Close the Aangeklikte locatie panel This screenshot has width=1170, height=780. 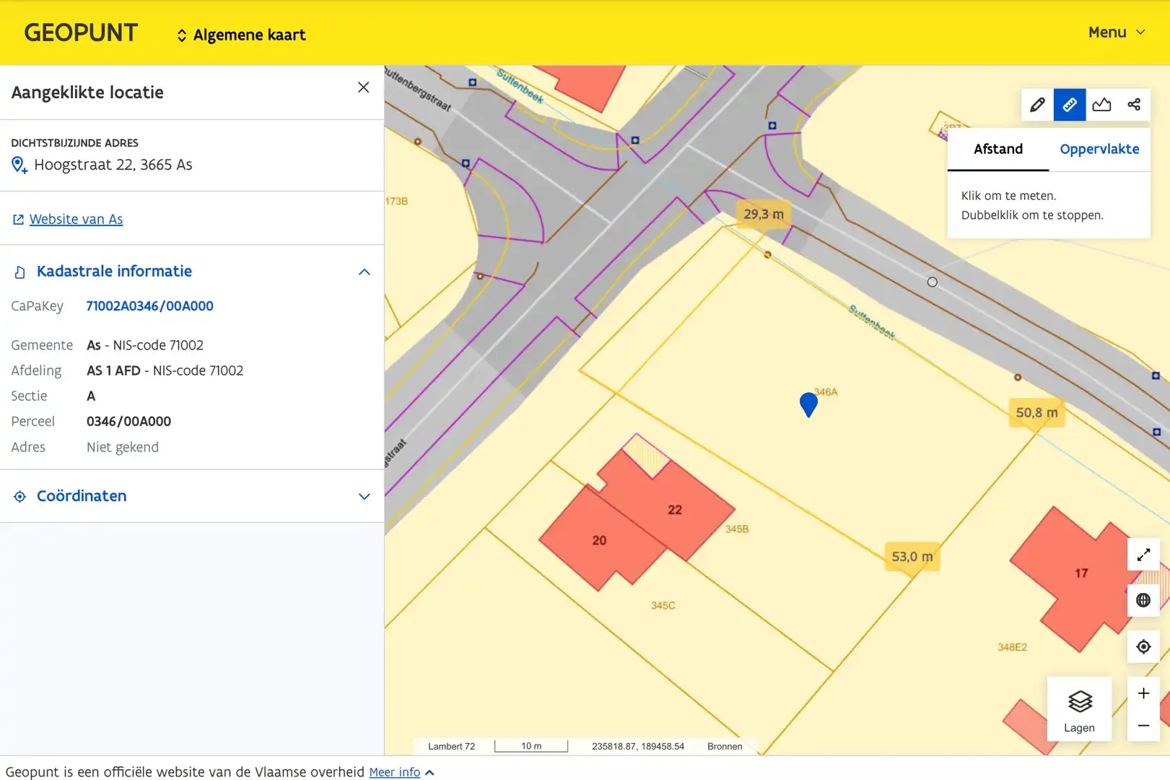click(x=363, y=87)
